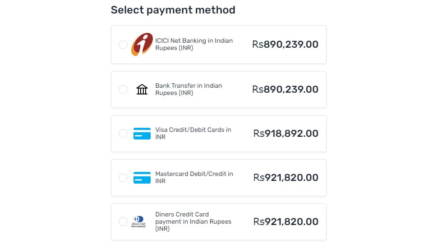The width and height of the screenshot is (433, 243).
Task: Select ICICI Net Banking radio button
Action: tap(123, 45)
